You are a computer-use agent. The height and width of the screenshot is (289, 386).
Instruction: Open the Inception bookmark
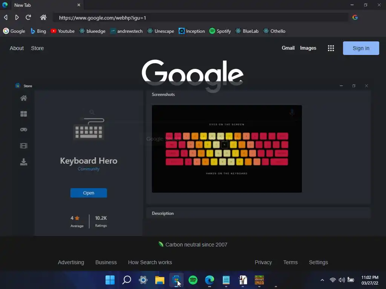pyautogui.click(x=192, y=31)
